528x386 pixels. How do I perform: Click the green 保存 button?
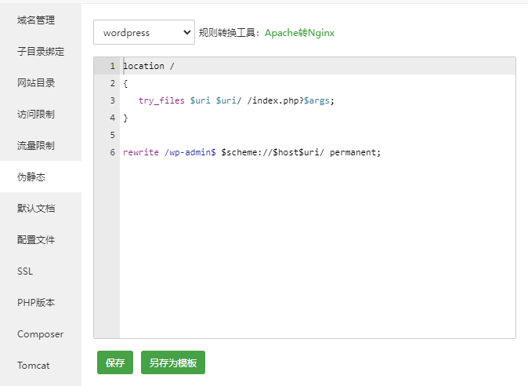(x=115, y=362)
